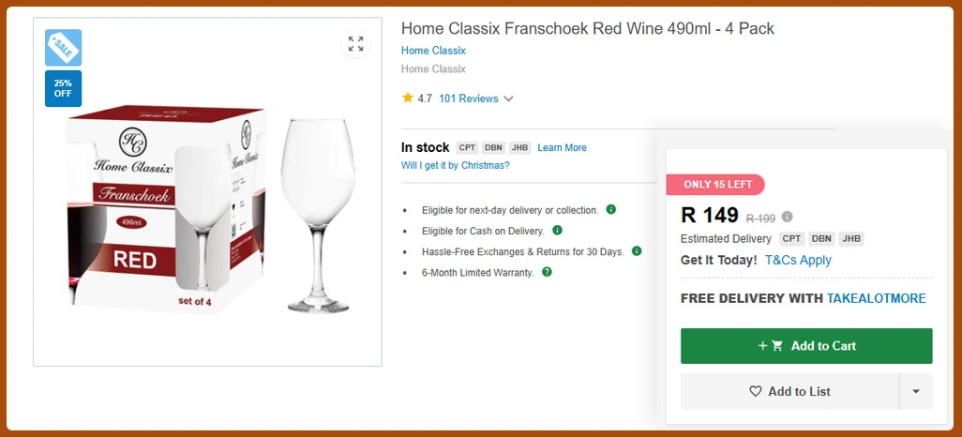Click the green Add to Cart button
The height and width of the screenshot is (437, 962).
[805, 346]
